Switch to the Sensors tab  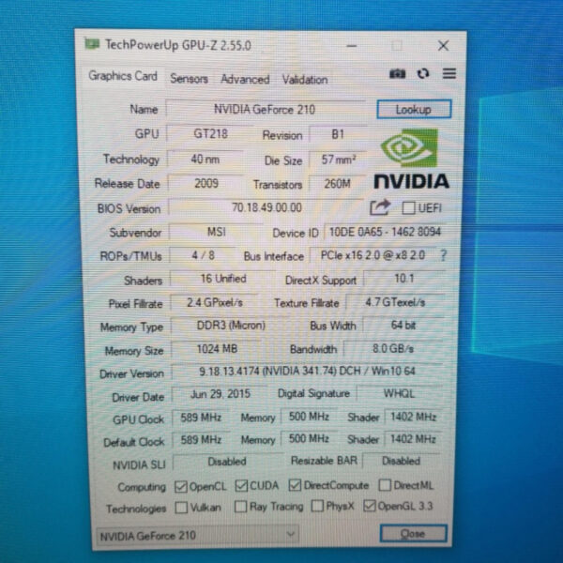[189, 79]
